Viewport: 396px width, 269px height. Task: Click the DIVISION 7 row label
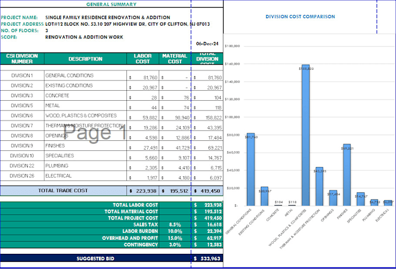(x=22, y=126)
